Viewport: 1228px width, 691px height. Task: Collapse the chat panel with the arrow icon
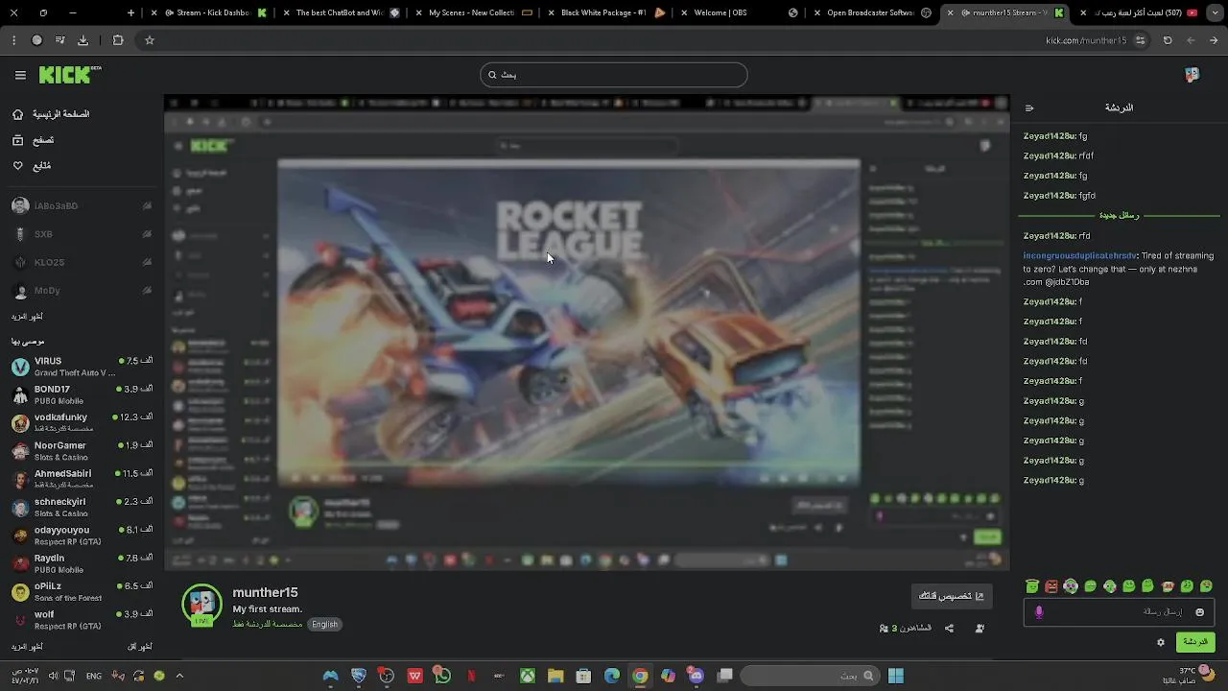(1029, 108)
